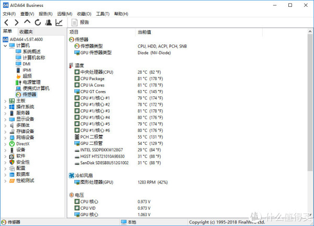This screenshot has height=226, width=314.
Task: Collapse the 计算机 tree node
Action: 5,46
